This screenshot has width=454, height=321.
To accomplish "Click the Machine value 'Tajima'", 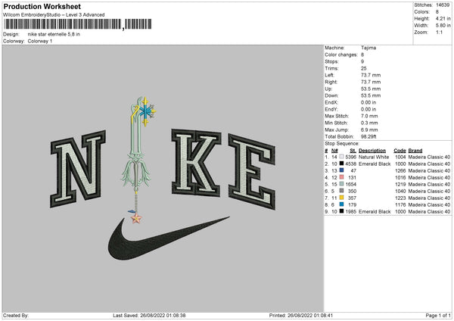I will (x=368, y=48).
